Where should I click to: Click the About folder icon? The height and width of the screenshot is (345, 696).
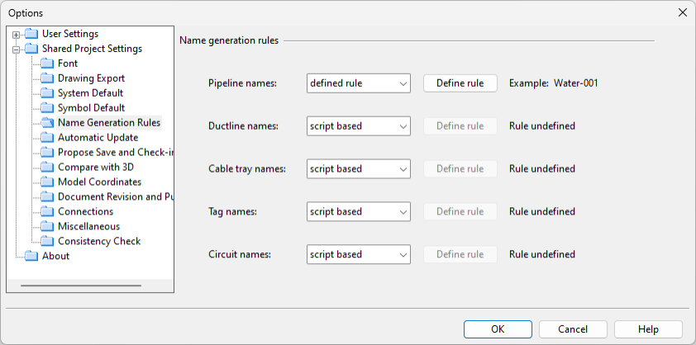32,257
